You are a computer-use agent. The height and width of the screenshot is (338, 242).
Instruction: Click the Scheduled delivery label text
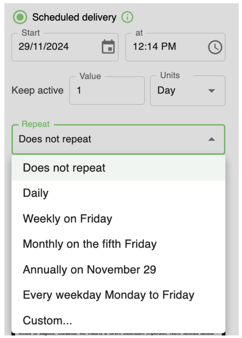[x=74, y=17]
